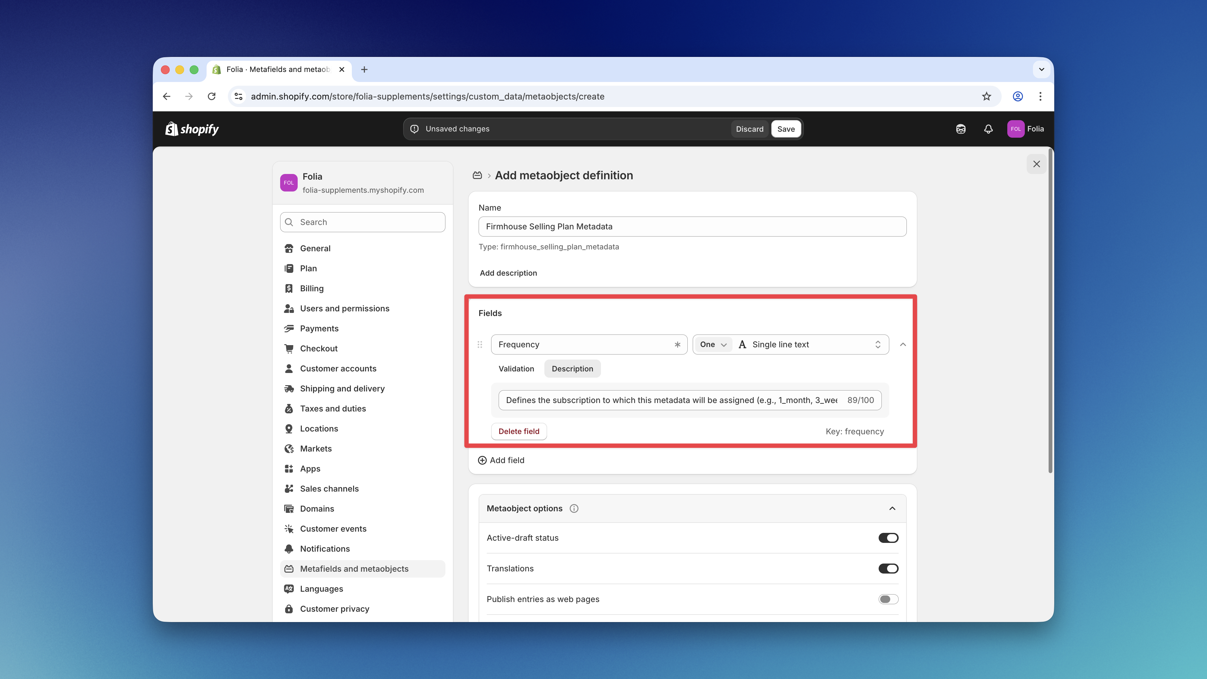Click the drag handle beside Frequency field
Viewport: 1207px width, 679px height.
(x=480, y=345)
